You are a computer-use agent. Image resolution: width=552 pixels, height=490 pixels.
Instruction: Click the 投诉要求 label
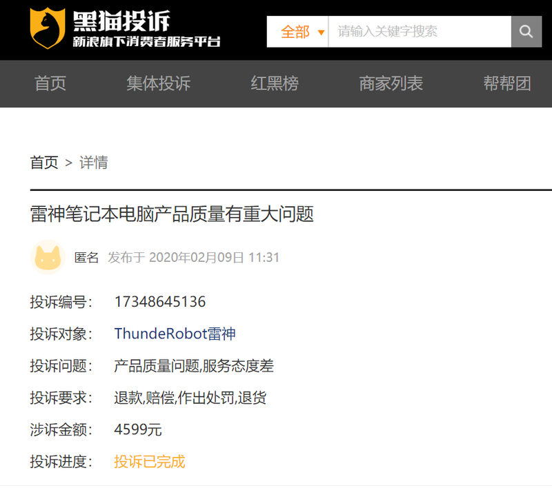[61, 398]
